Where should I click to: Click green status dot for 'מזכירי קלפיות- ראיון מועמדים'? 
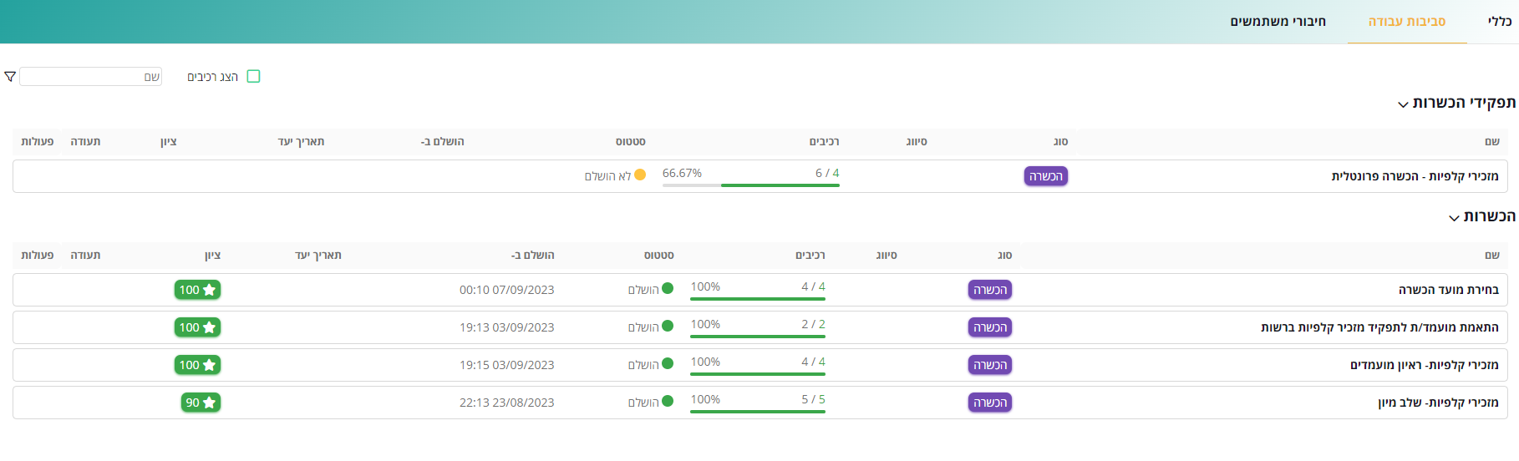pyautogui.click(x=668, y=364)
